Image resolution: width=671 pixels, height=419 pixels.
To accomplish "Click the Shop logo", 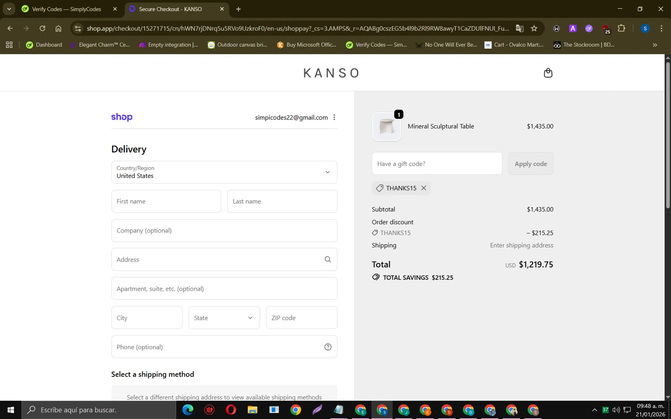I will click(x=122, y=117).
